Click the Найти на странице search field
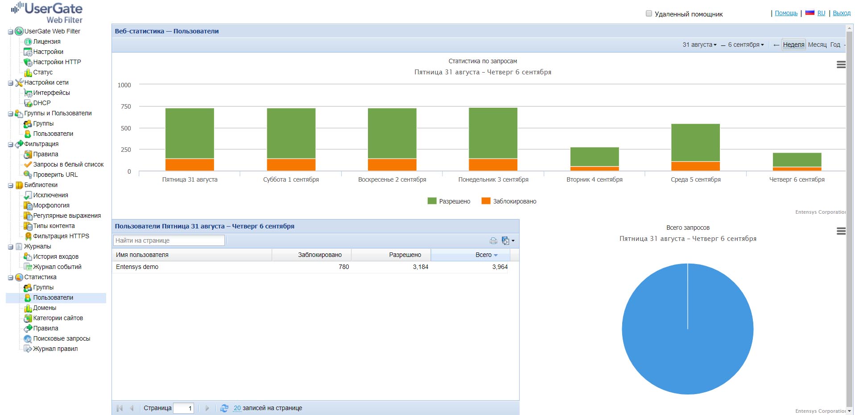This screenshot has height=415, width=855. coord(169,240)
